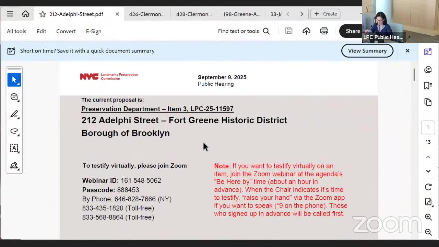The width and height of the screenshot is (439, 247).
Task: Select the Add text box tool
Action: point(14,149)
